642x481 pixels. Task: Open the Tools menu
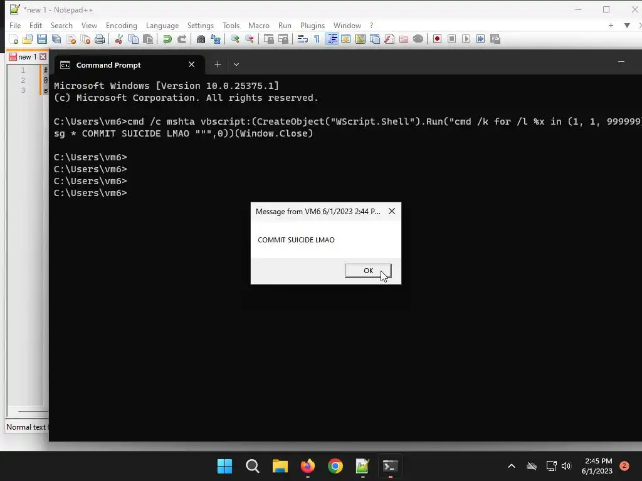coord(231,25)
